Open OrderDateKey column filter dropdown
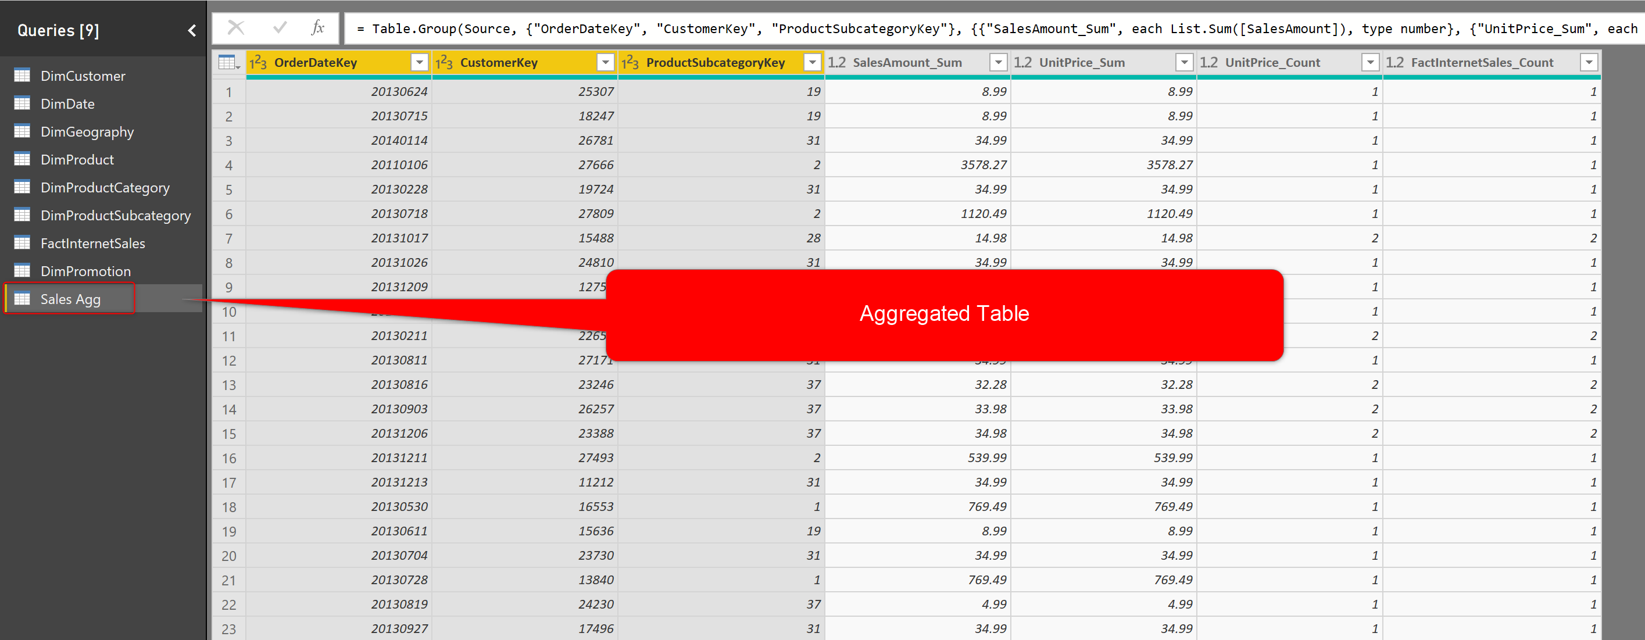The width and height of the screenshot is (1645, 640). [x=419, y=63]
